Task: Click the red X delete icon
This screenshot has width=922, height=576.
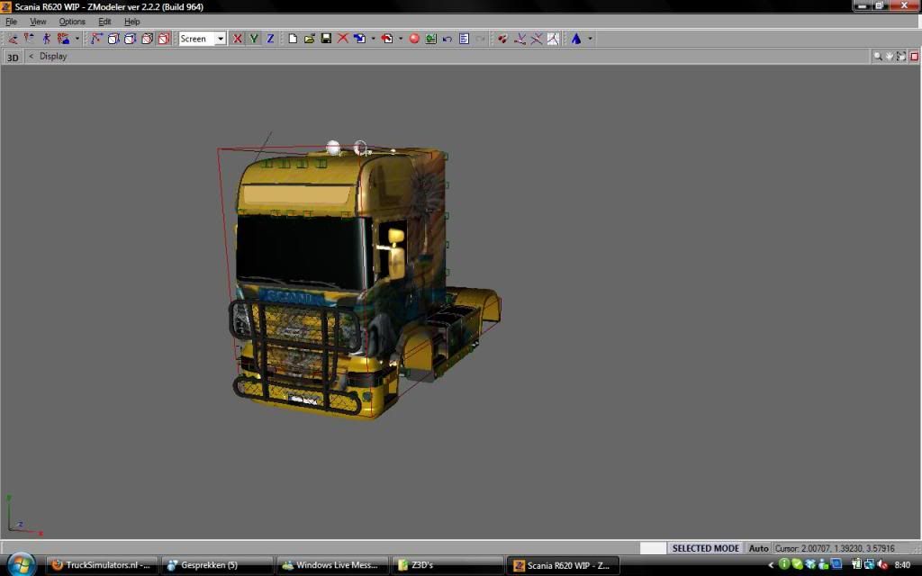Action: coord(343,39)
